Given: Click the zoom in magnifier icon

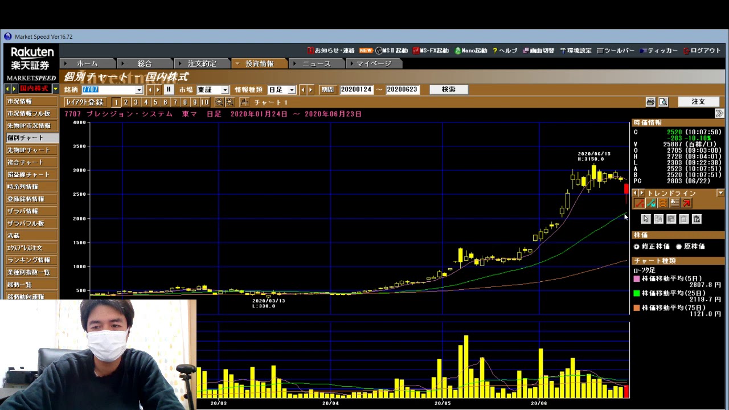Looking at the screenshot, I should [219, 102].
